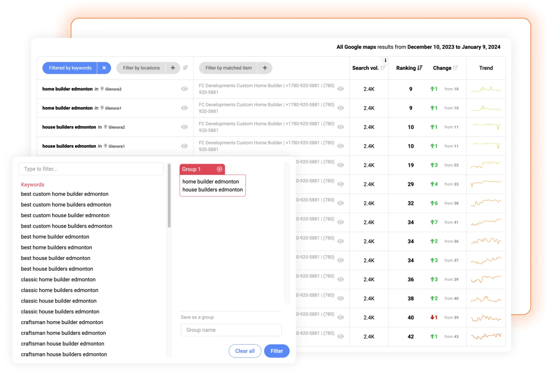Open the 'Filter by locations' filter
This screenshot has height=376, width=549.
pyautogui.click(x=141, y=68)
